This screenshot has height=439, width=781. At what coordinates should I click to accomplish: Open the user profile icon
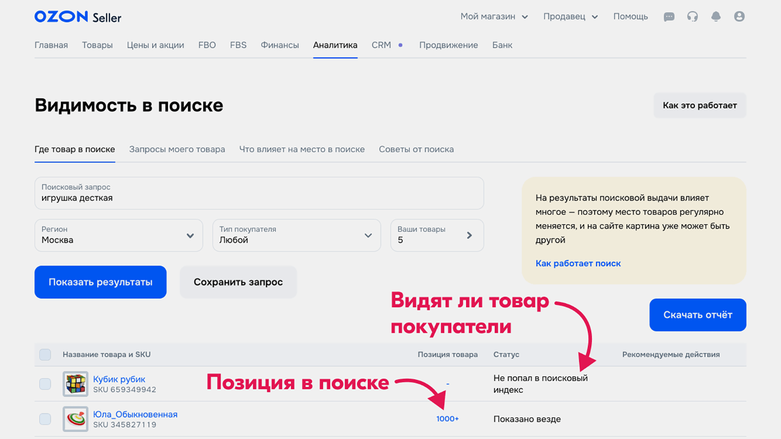(739, 17)
